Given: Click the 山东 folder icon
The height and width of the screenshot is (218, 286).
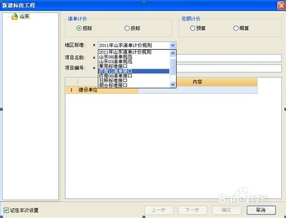Looking at the screenshot, I should (15, 17).
